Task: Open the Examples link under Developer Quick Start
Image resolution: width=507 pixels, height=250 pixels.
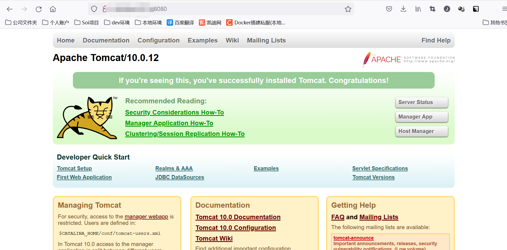Action: (x=266, y=168)
